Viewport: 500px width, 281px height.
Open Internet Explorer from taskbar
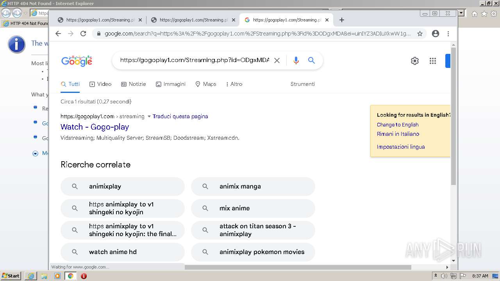[31, 276]
